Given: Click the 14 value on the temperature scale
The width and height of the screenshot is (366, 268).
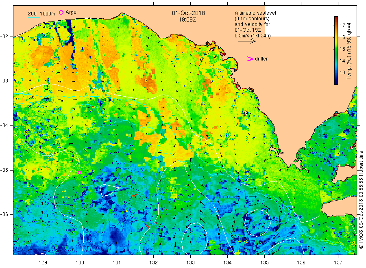Looking at the screenshot, I should [x=342, y=61].
